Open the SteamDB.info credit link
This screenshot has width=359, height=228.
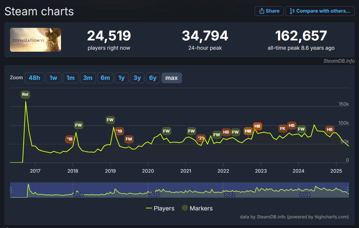point(339,61)
